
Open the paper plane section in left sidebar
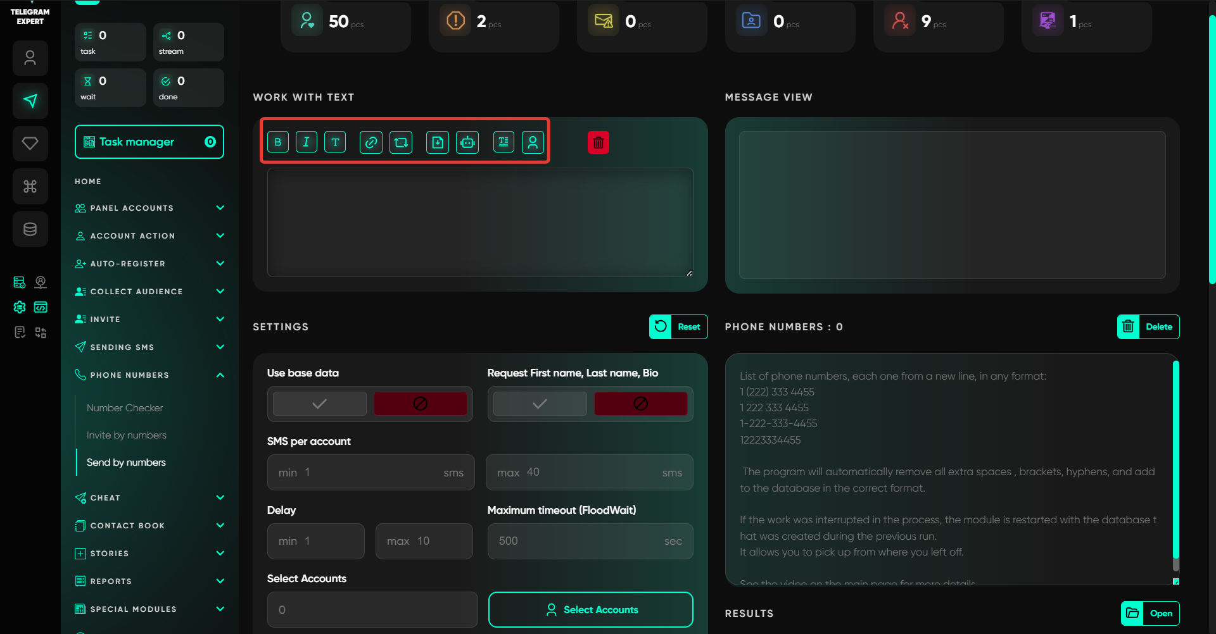click(30, 101)
